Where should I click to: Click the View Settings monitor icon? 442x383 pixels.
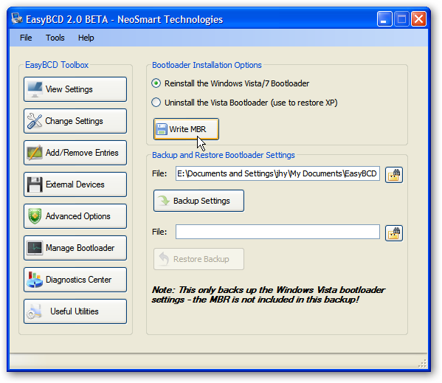click(x=35, y=89)
